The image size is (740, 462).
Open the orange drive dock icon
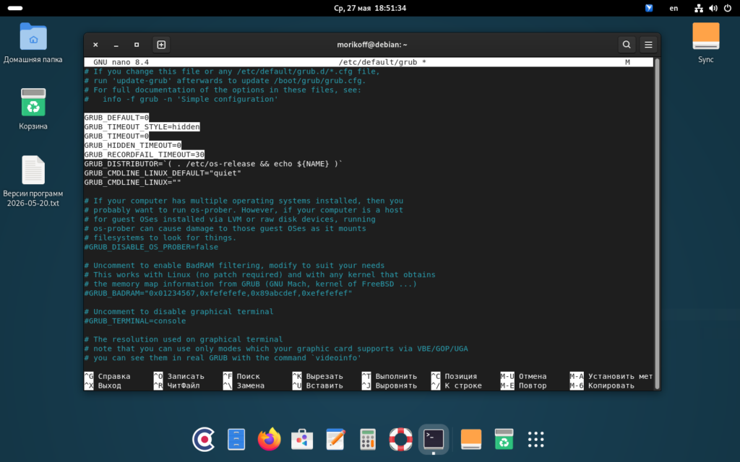click(x=471, y=439)
